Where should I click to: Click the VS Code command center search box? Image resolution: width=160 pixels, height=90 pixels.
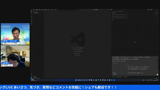[x=95, y=10]
